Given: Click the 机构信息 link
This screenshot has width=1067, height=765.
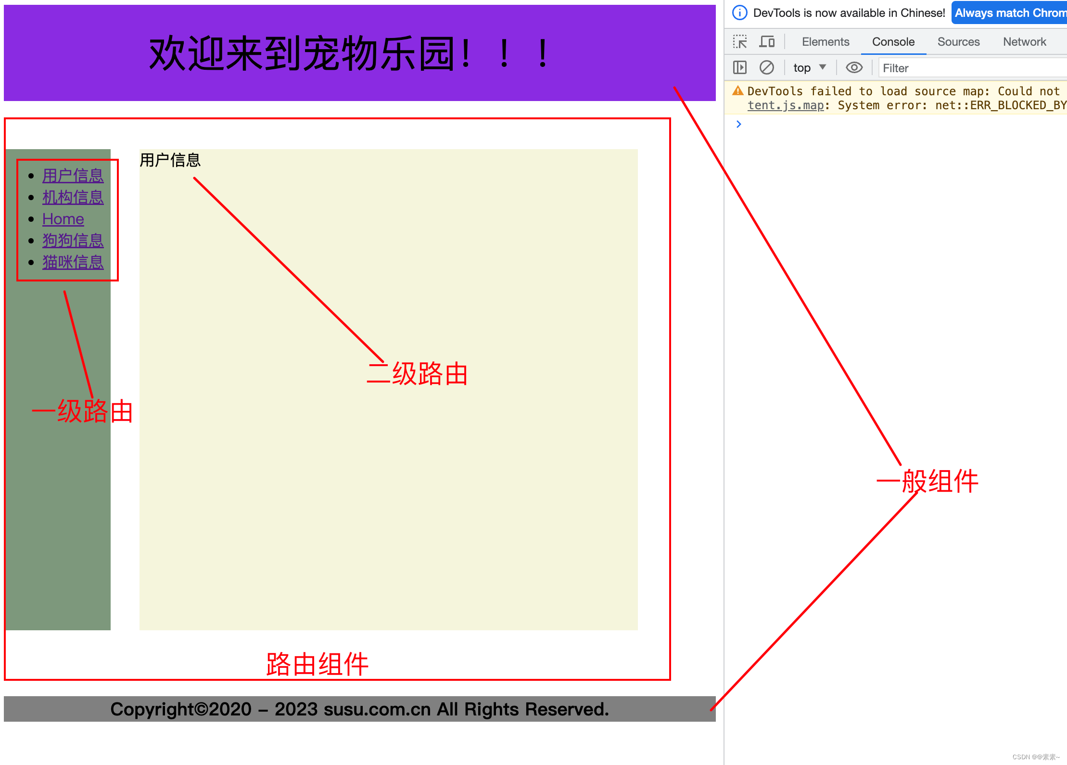Looking at the screenshot, I should [x=73, y=197].
